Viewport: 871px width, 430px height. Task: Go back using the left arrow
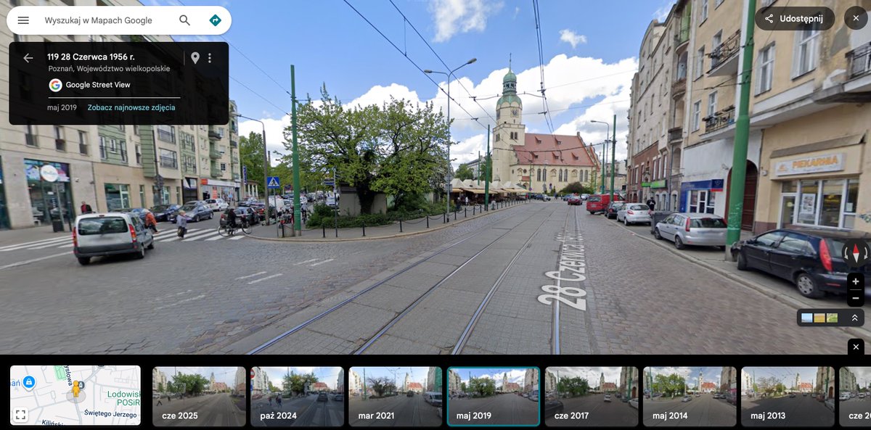point(28,58)
